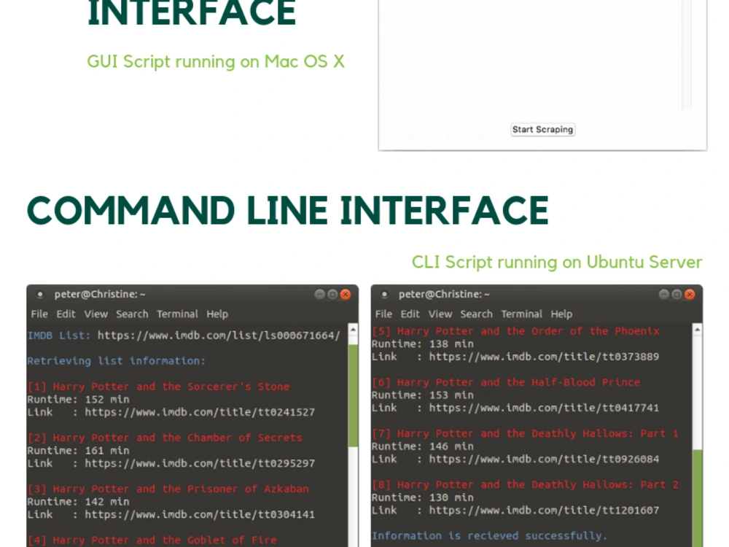Click 'Retrieving list information:' text
The image size is (729, 547).
(x=116, y=361)
